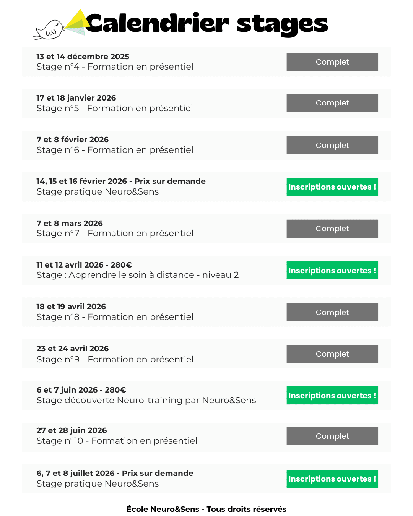Click 'Complet' button for 17 et 18 janvier
The height and width of the screenshot is (516, 413).
tap(332, 103)
